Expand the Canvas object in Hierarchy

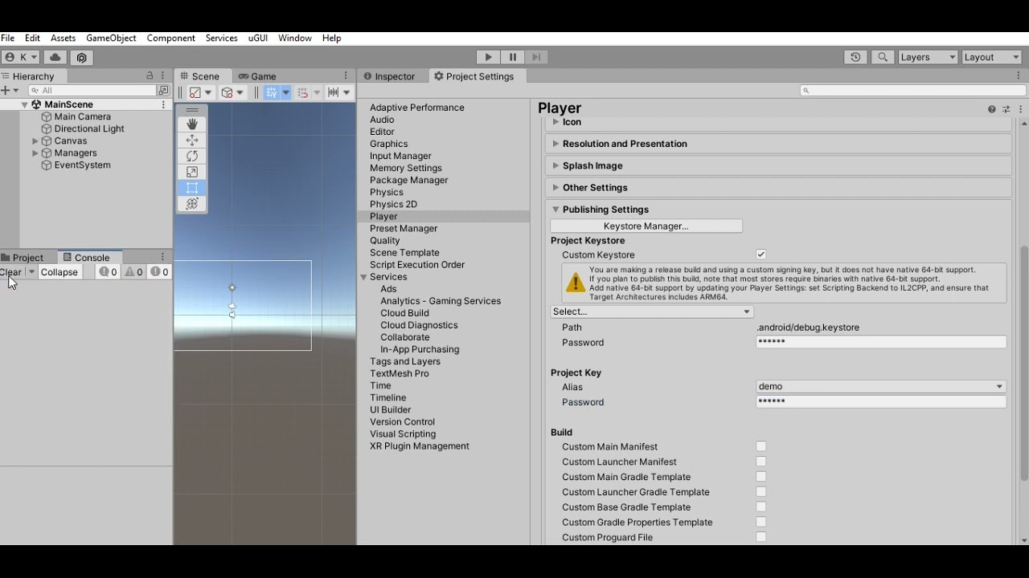pos(35,141)
